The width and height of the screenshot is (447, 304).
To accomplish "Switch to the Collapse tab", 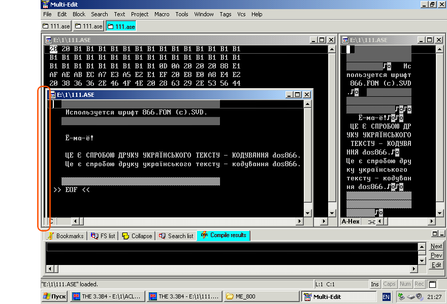I will coord(137,236).
